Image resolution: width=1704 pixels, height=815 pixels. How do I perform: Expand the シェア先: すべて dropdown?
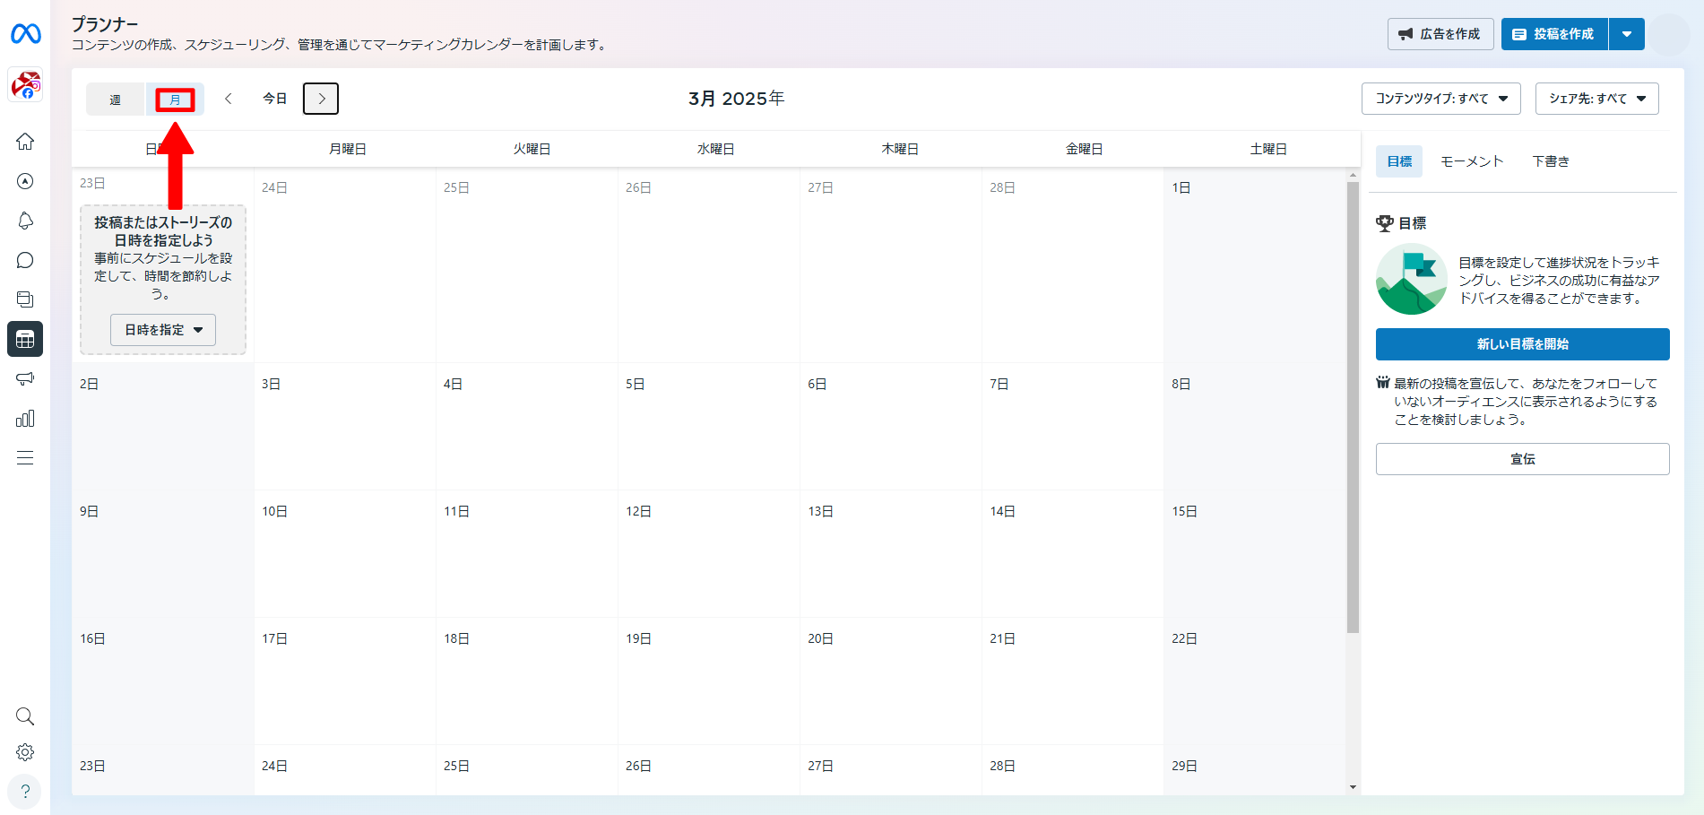click(1596, 99)
